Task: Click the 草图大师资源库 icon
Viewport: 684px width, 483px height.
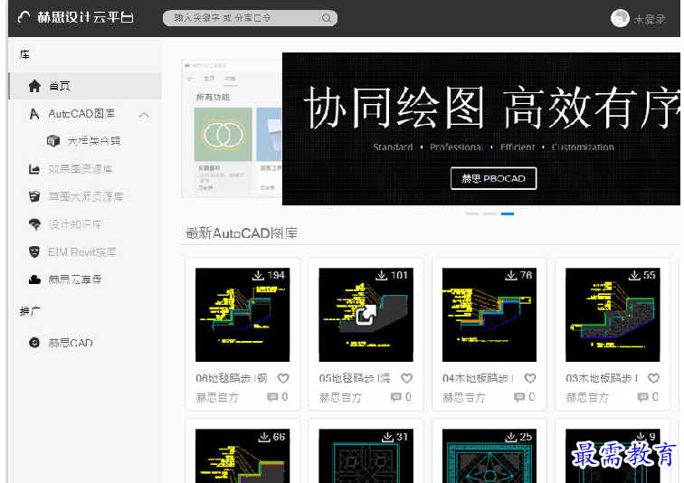Action: pyautogui.click(x=34, y=196)
